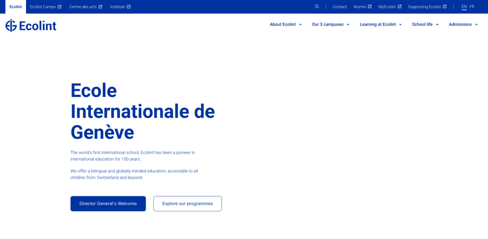The height and width of the screenshot is (239, 488).
Task: Open the Learning at Ecolint menu
Action: click(381, 24)
